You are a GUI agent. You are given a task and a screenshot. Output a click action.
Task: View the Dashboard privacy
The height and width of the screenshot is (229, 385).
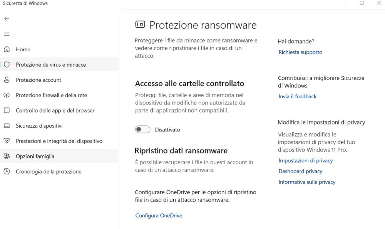[300, 171]
